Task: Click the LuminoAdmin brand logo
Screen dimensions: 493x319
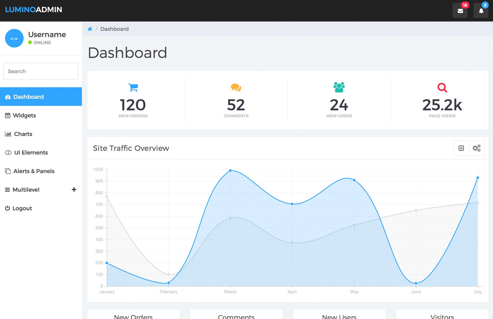Action: click(34, 10)
